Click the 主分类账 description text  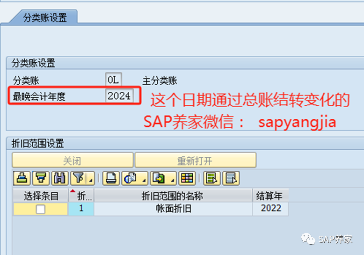pos(160,81)
